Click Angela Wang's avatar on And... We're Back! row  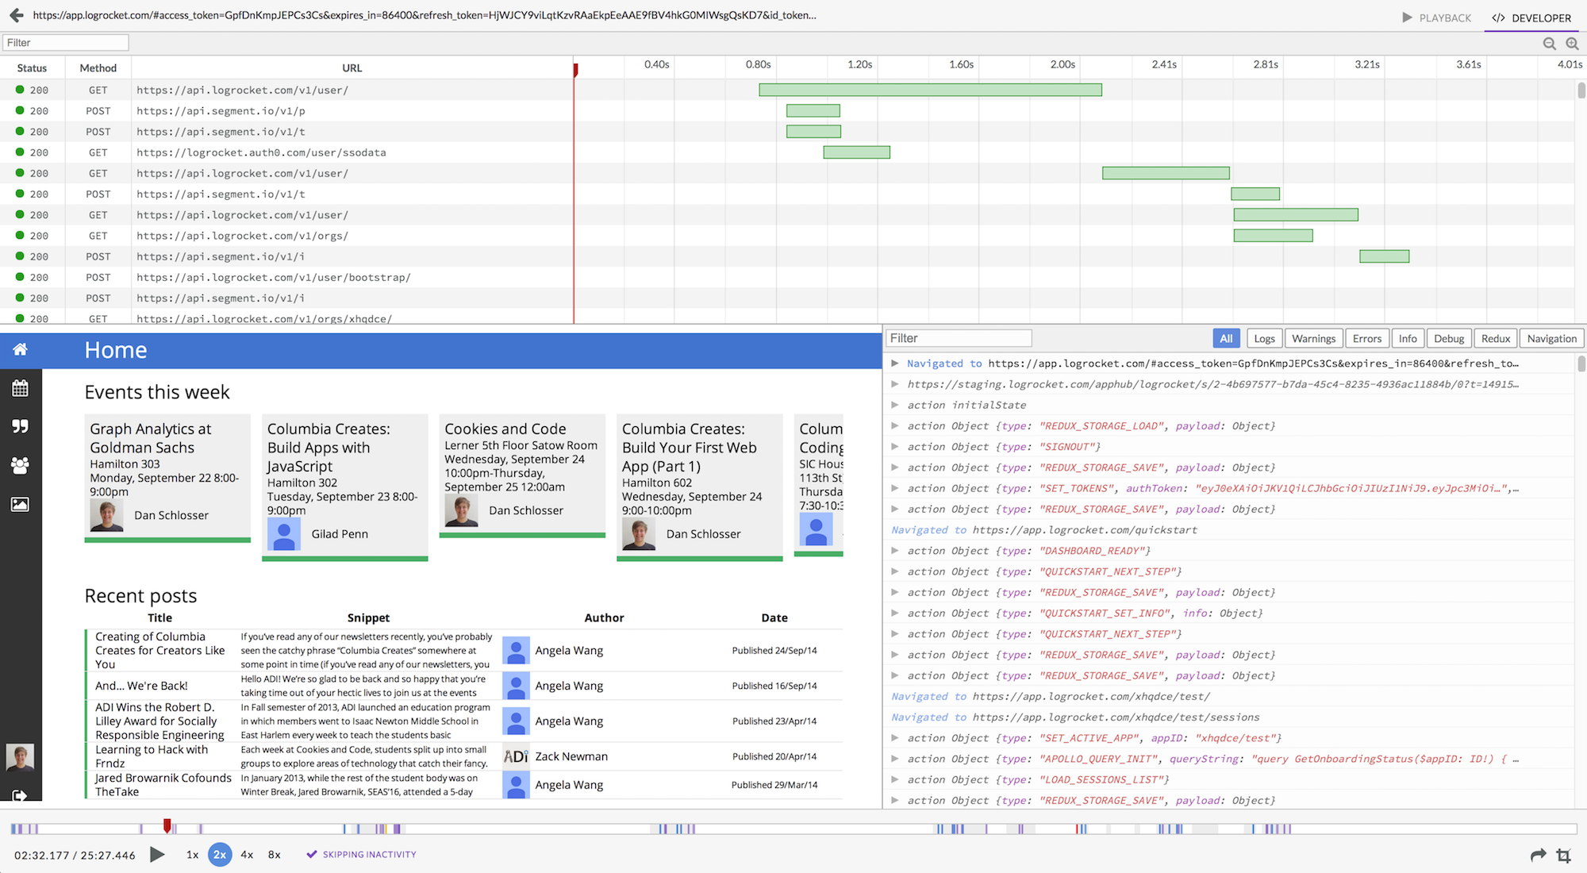pos(516,686)
